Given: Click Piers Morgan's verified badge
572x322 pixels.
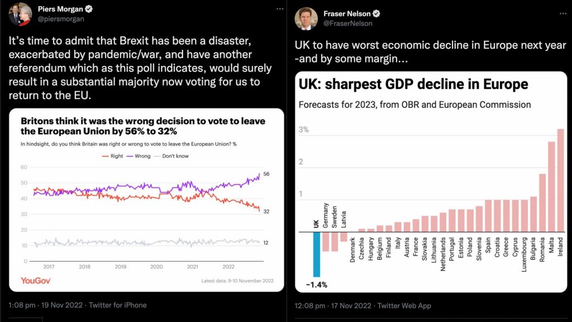Looking at the screenshot, I should coord(88,10).
